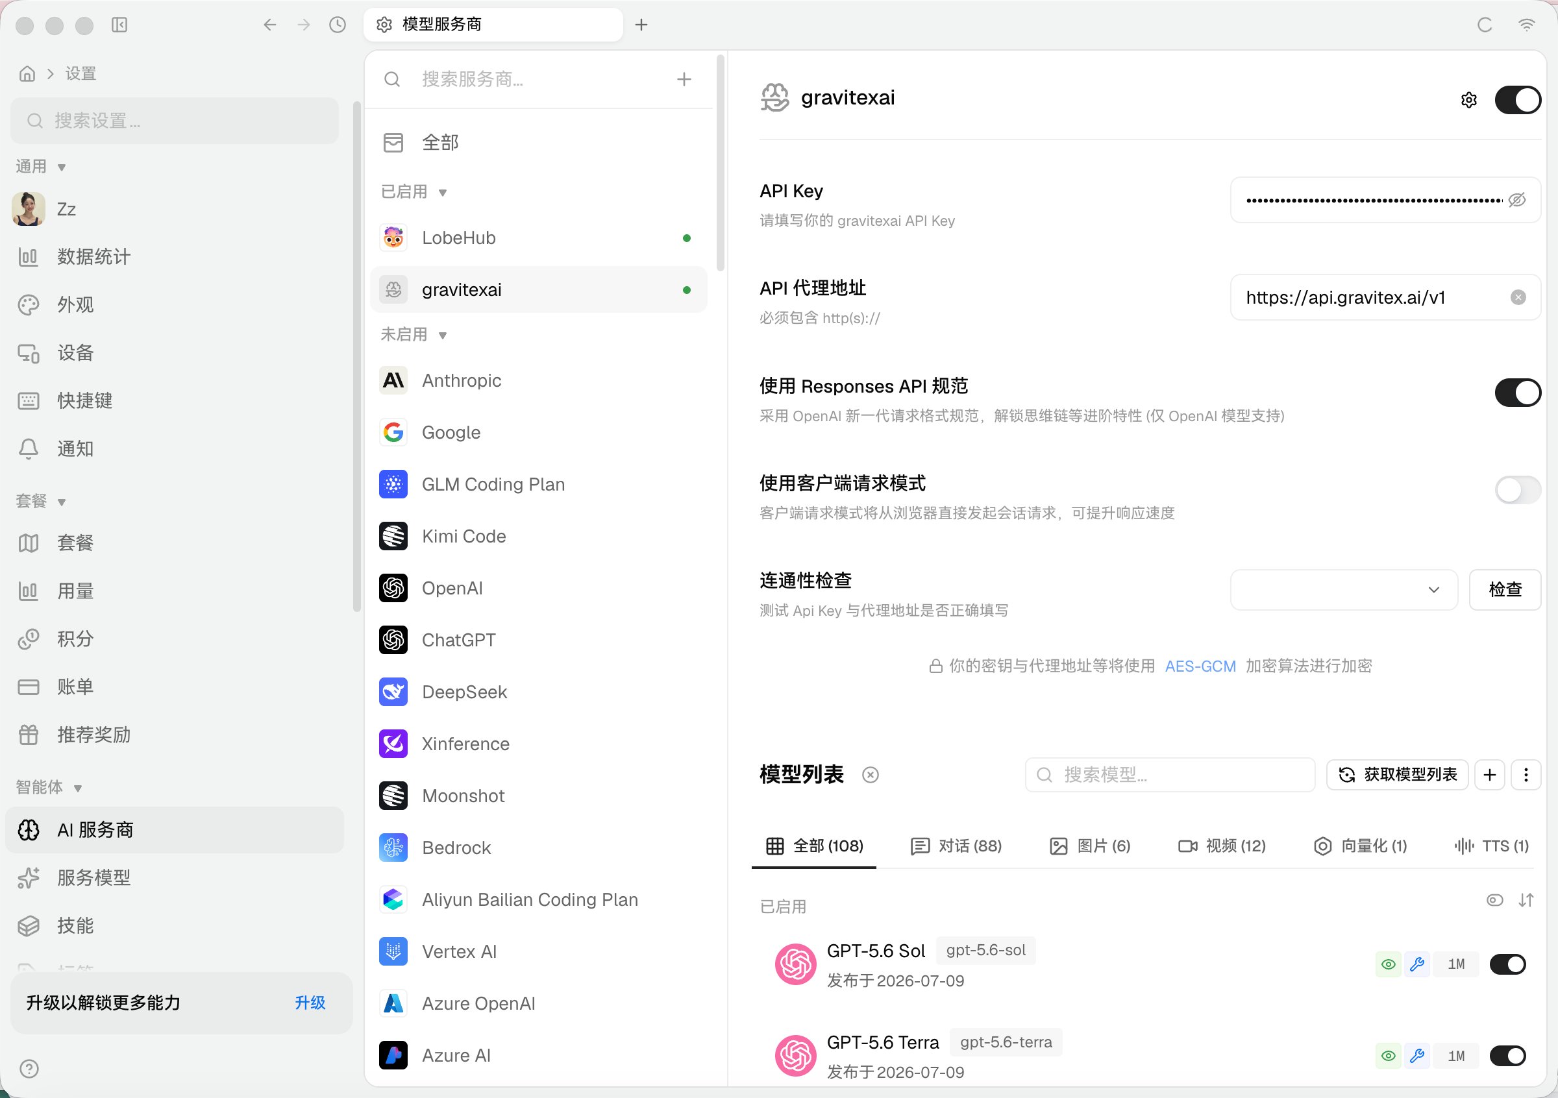Select the Anthropic provider

pyautogui.click(x=539, y=380)
